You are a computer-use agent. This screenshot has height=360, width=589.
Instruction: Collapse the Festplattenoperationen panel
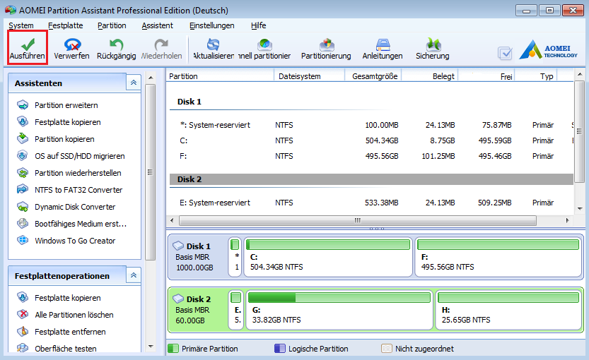(x=133, y=275)
